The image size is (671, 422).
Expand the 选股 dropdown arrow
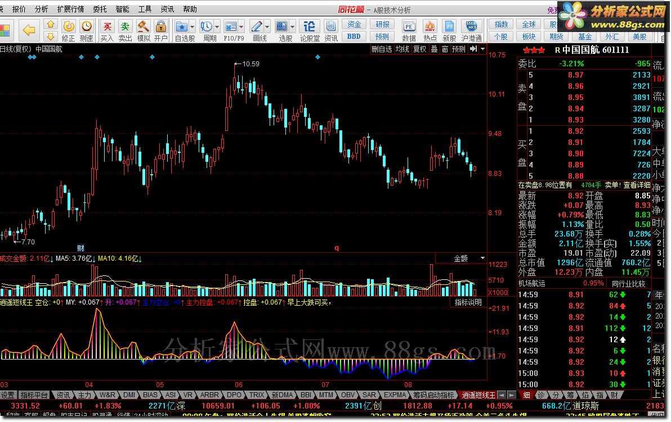point(293,27)
